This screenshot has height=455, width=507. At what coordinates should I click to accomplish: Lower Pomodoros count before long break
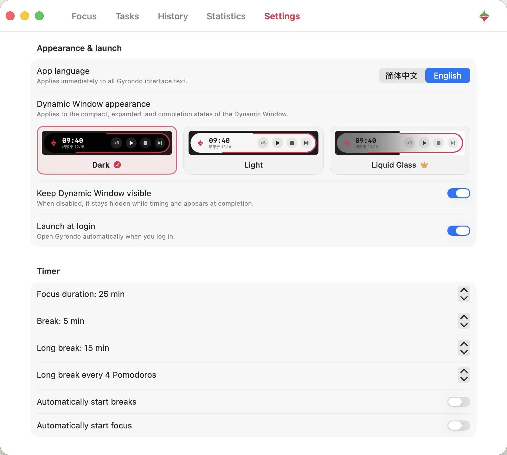[x=464, y=379]
